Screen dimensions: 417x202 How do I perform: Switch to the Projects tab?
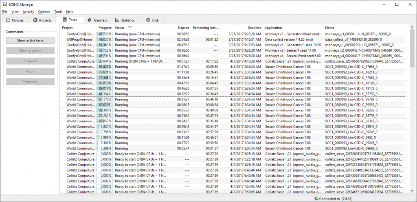(42, 20)
